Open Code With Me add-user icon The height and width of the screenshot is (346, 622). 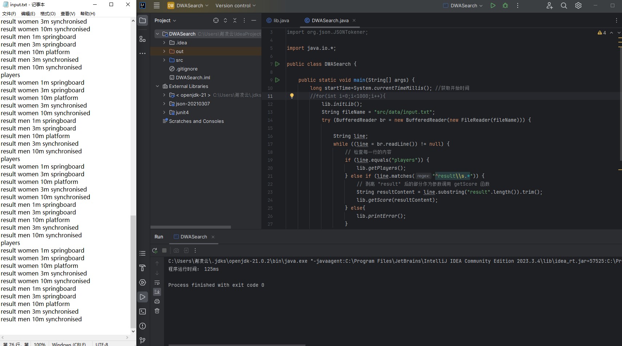tap(549, 5)
